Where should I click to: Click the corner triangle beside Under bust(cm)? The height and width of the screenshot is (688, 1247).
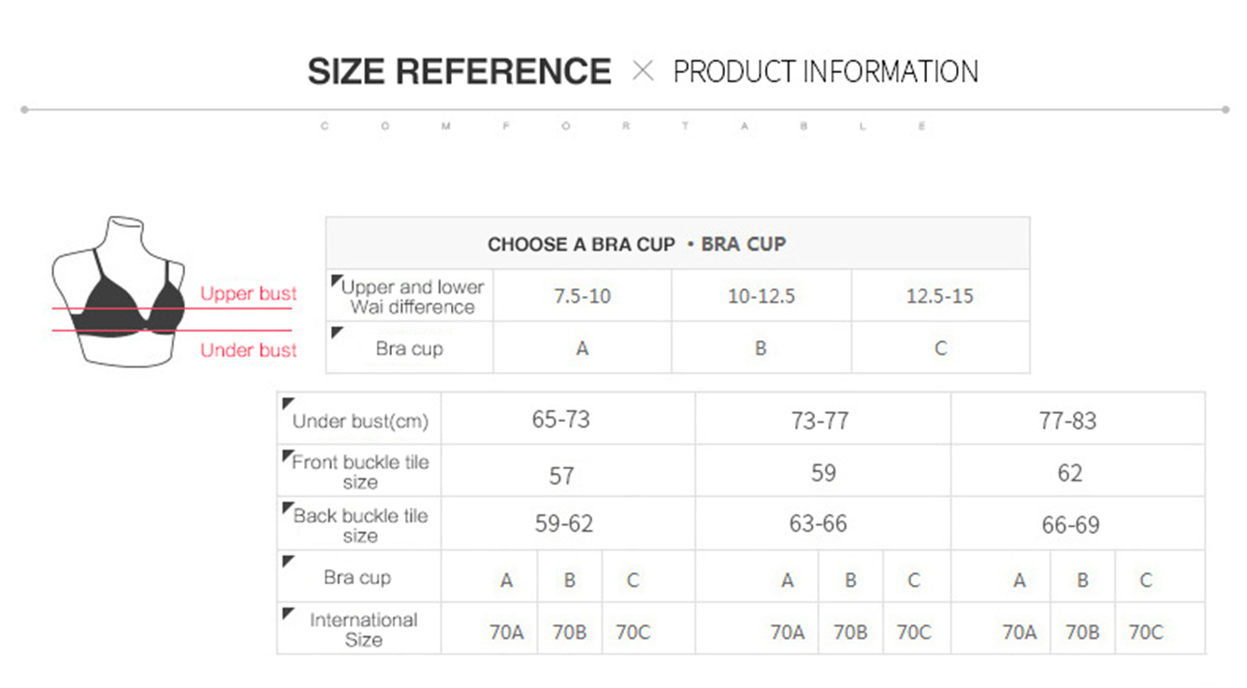click(288, 404)
